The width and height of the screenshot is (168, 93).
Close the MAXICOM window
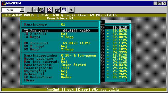pos(164,3)
